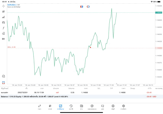Switch to the ราคา quotes tab
163x114 pixels.
click(39, 107)
